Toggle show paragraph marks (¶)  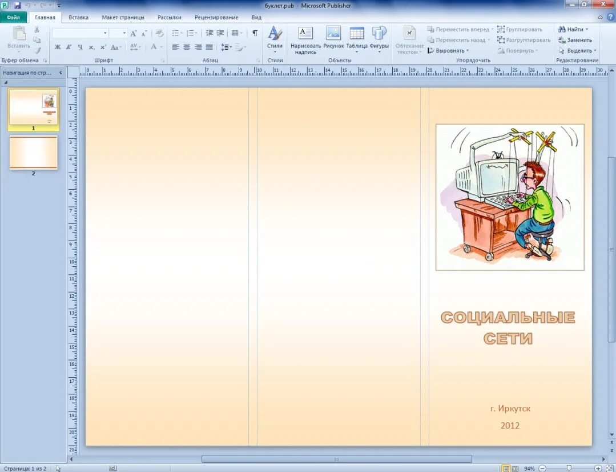click(x=255, y=33)
